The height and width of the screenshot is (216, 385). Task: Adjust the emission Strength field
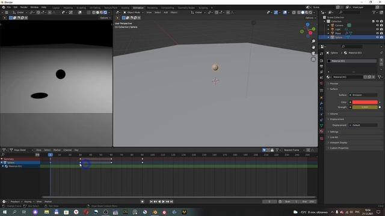point(365,107)
